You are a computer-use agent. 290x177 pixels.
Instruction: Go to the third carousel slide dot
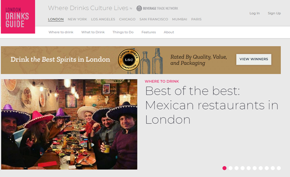237,168
